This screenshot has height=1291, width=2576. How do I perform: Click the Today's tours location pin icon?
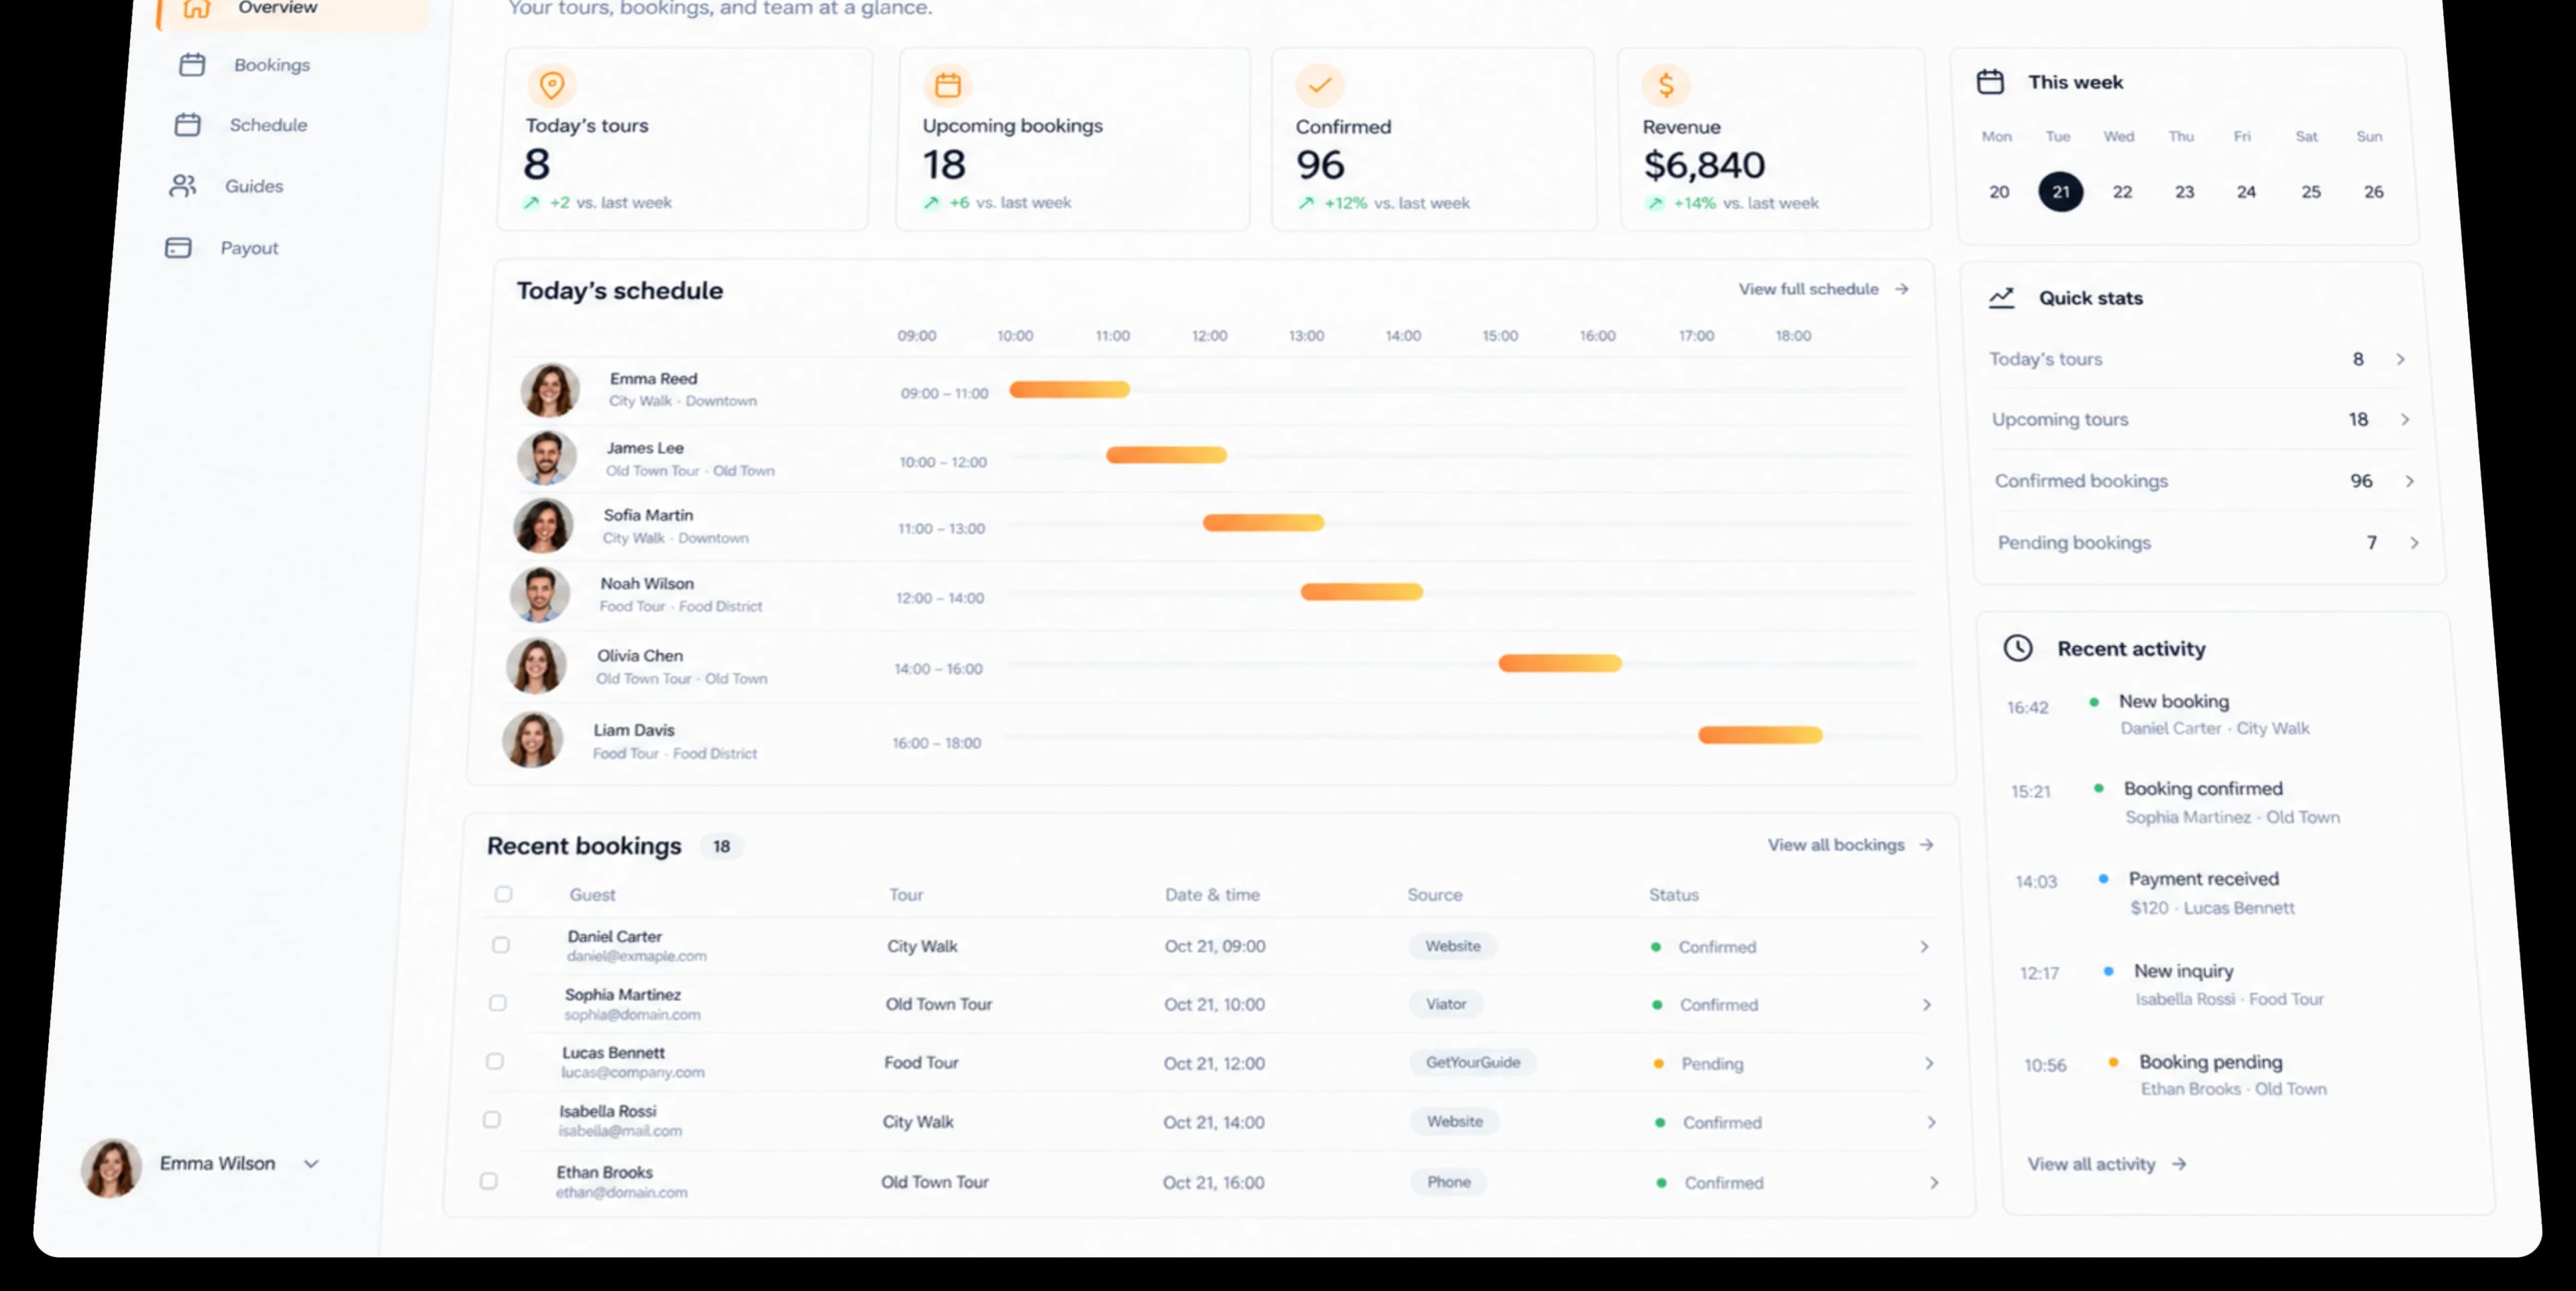pos(552,85)
